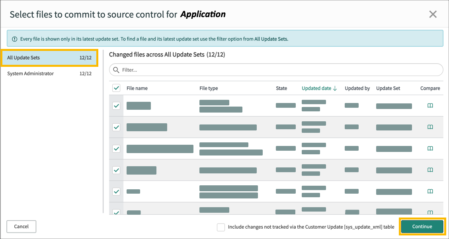Select System Administrator in the sidebar

(49, 74)
